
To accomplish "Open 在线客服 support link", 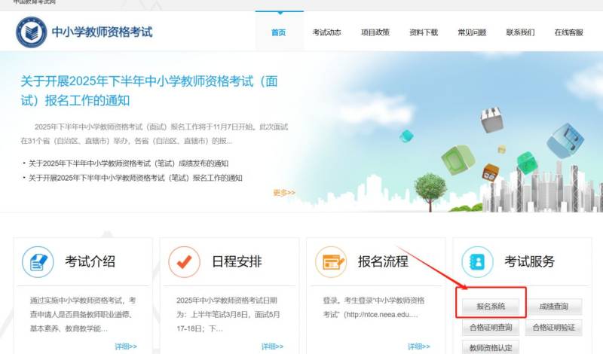I will point(568,32).
